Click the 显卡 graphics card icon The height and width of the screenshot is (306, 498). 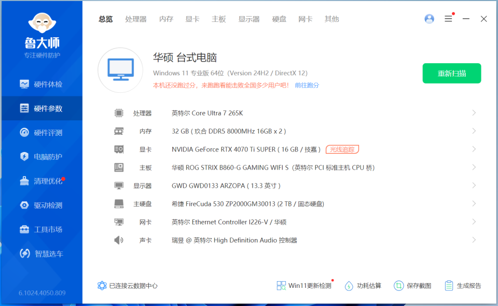coord(119,149)
